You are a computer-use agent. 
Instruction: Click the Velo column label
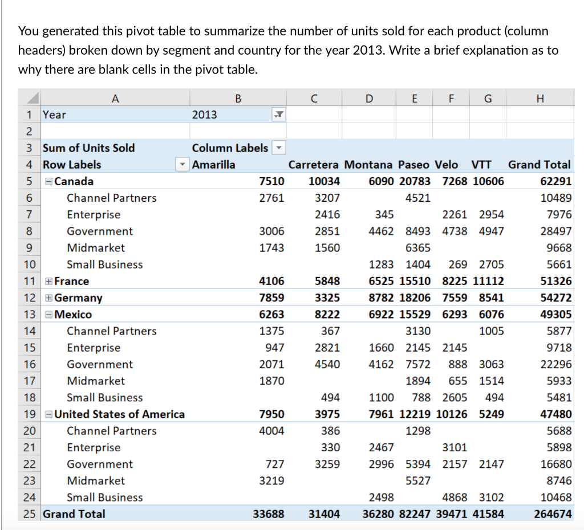tap(446, 165)
